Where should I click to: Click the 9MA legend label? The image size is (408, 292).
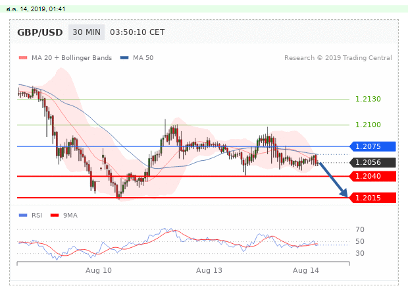click(x=70, y=216)
